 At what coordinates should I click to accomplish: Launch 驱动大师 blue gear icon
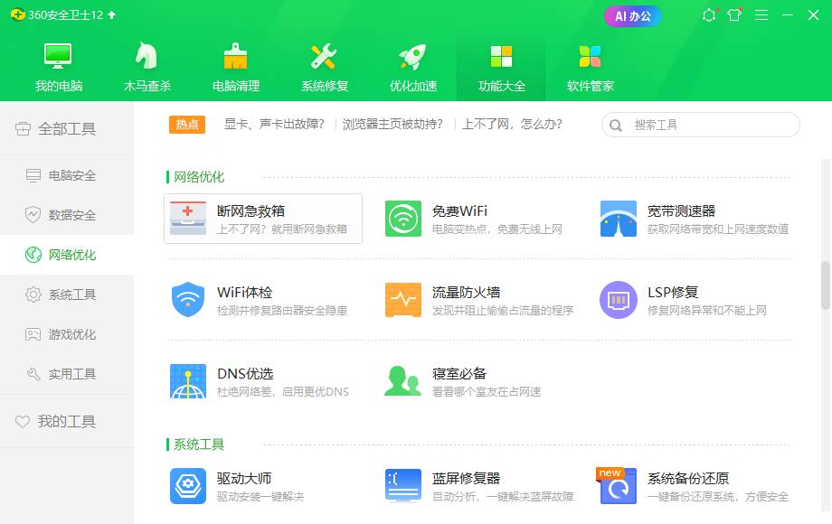pyautogui.click(x=188, y=486)
